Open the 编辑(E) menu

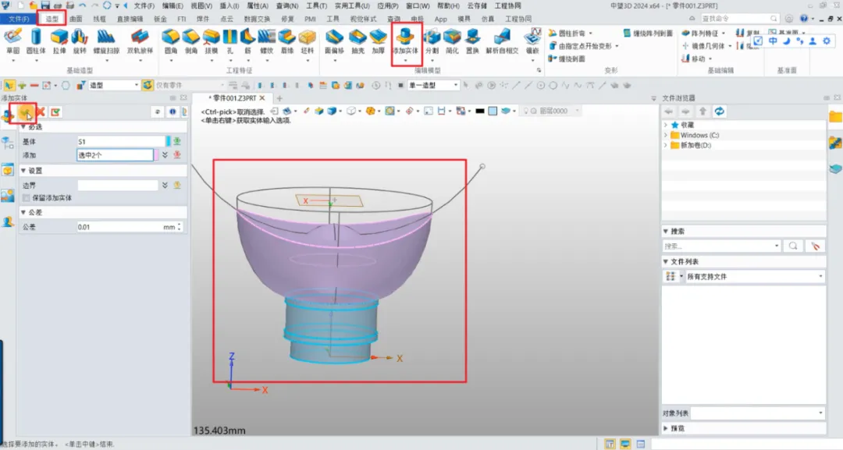point(173,5)
